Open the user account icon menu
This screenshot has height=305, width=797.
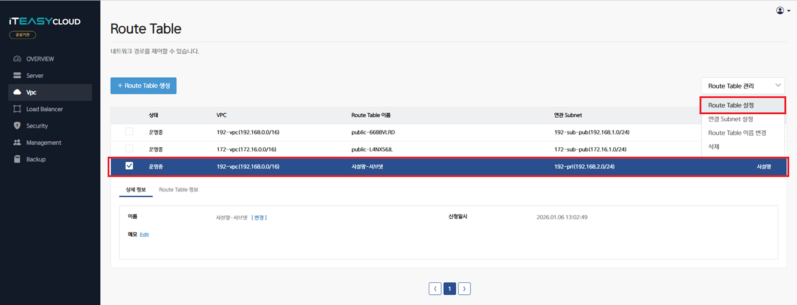pyautogui.click(x=783, y=10)
